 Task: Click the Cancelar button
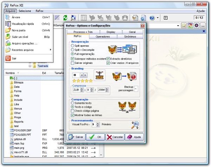tap(115, 137)
